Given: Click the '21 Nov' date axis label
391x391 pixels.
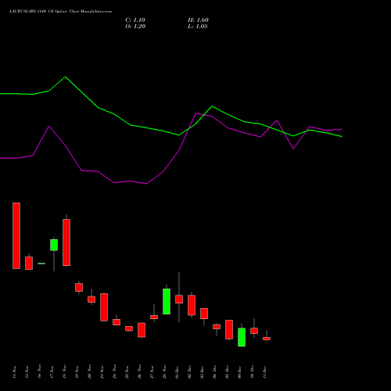Looking at the screenshot, I should (102, 372).
